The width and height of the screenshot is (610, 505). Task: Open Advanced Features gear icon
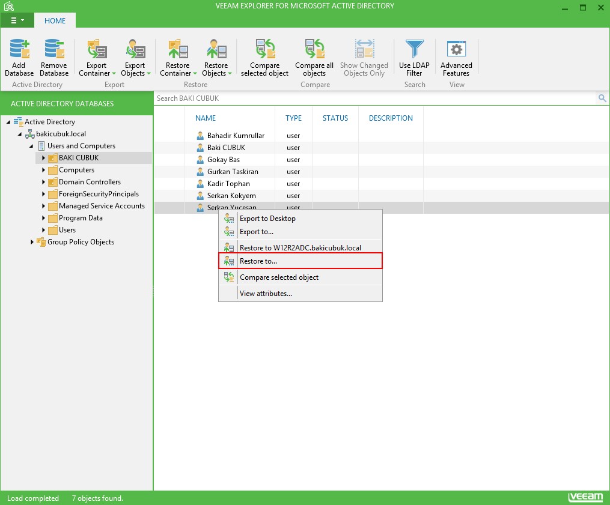tap(456, 49)
